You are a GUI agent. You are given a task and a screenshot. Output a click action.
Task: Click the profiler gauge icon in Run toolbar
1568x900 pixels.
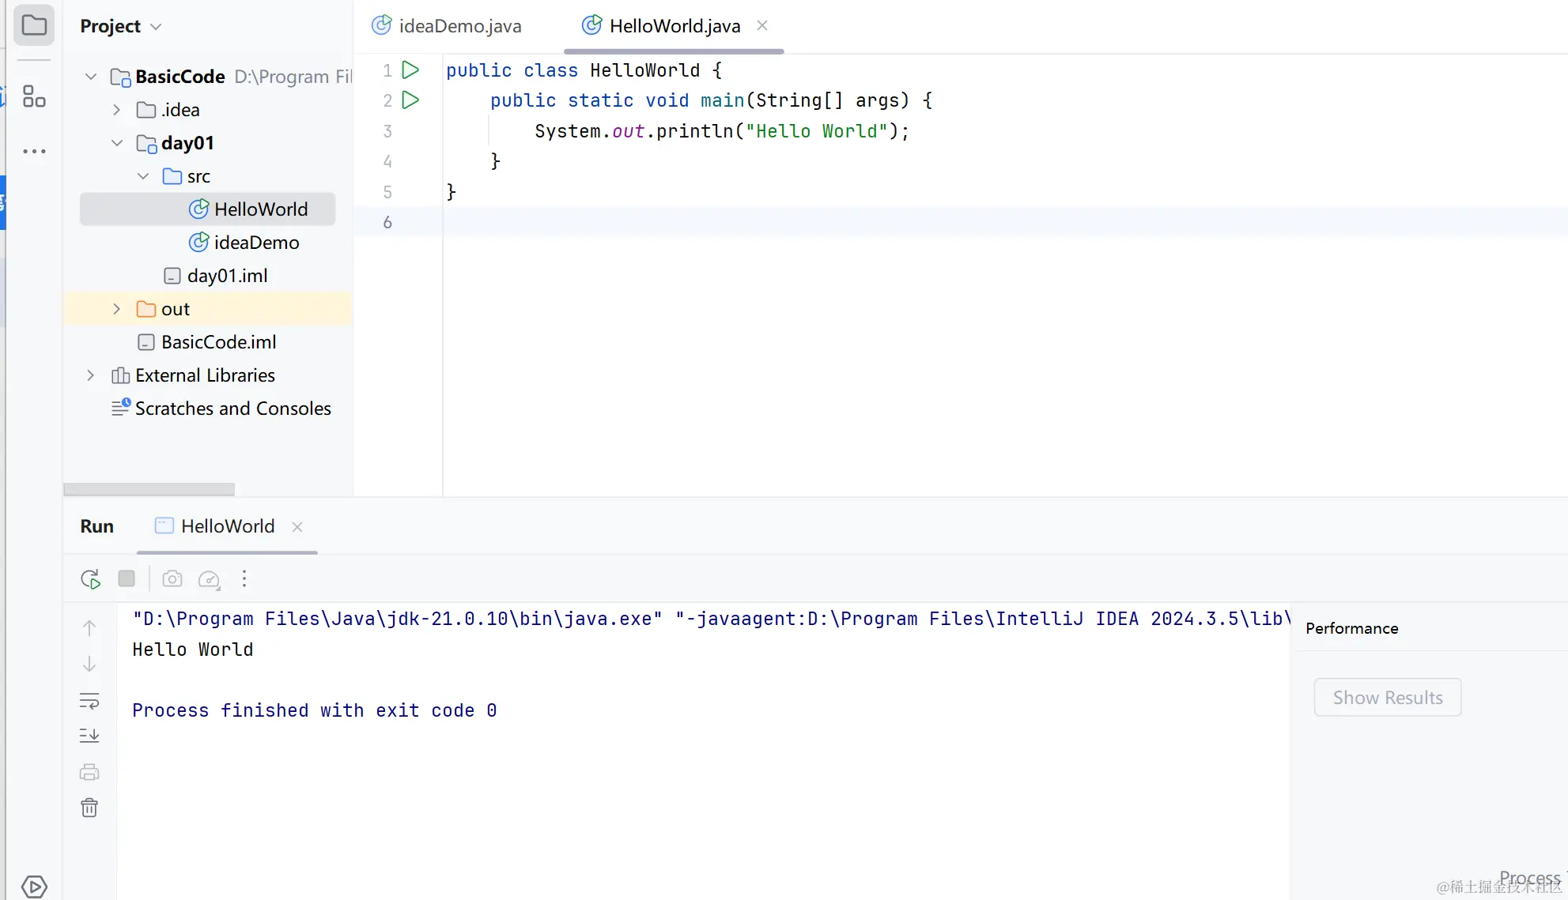[209, 579]
